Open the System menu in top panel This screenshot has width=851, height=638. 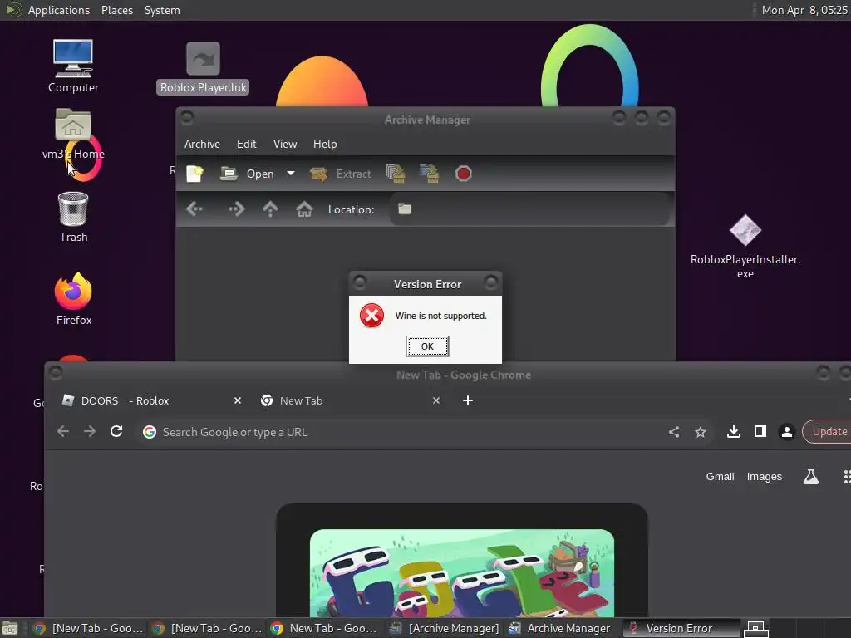click(x=162, y=10)
